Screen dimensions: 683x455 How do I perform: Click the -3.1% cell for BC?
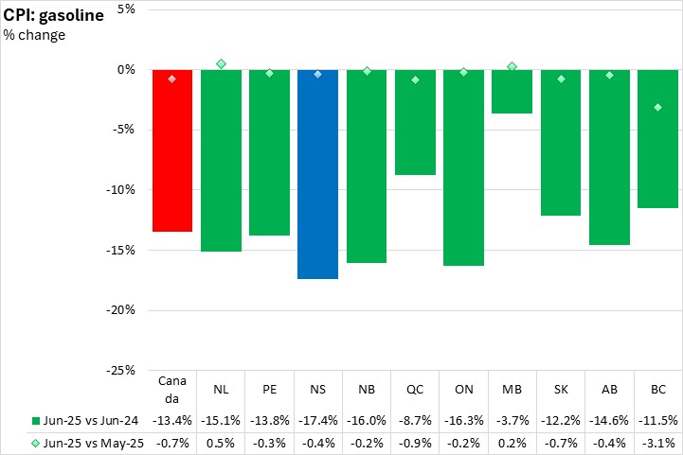[658, 440]
